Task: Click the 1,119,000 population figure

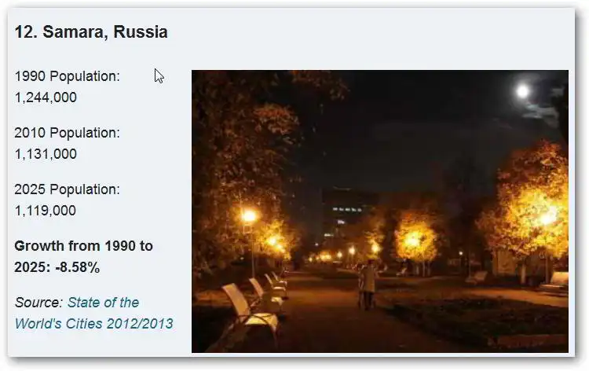Action: [46, 211]
